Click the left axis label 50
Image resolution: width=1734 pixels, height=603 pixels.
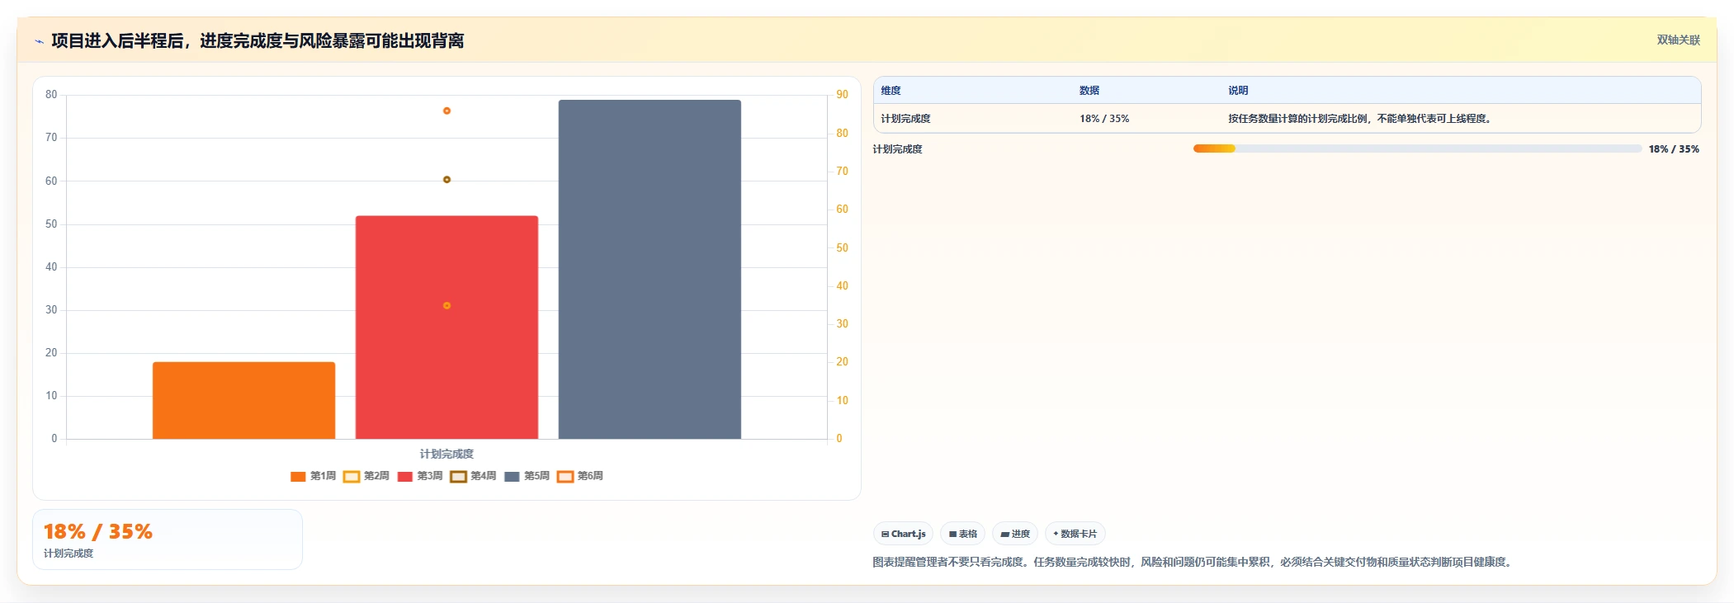click(51, 224)
